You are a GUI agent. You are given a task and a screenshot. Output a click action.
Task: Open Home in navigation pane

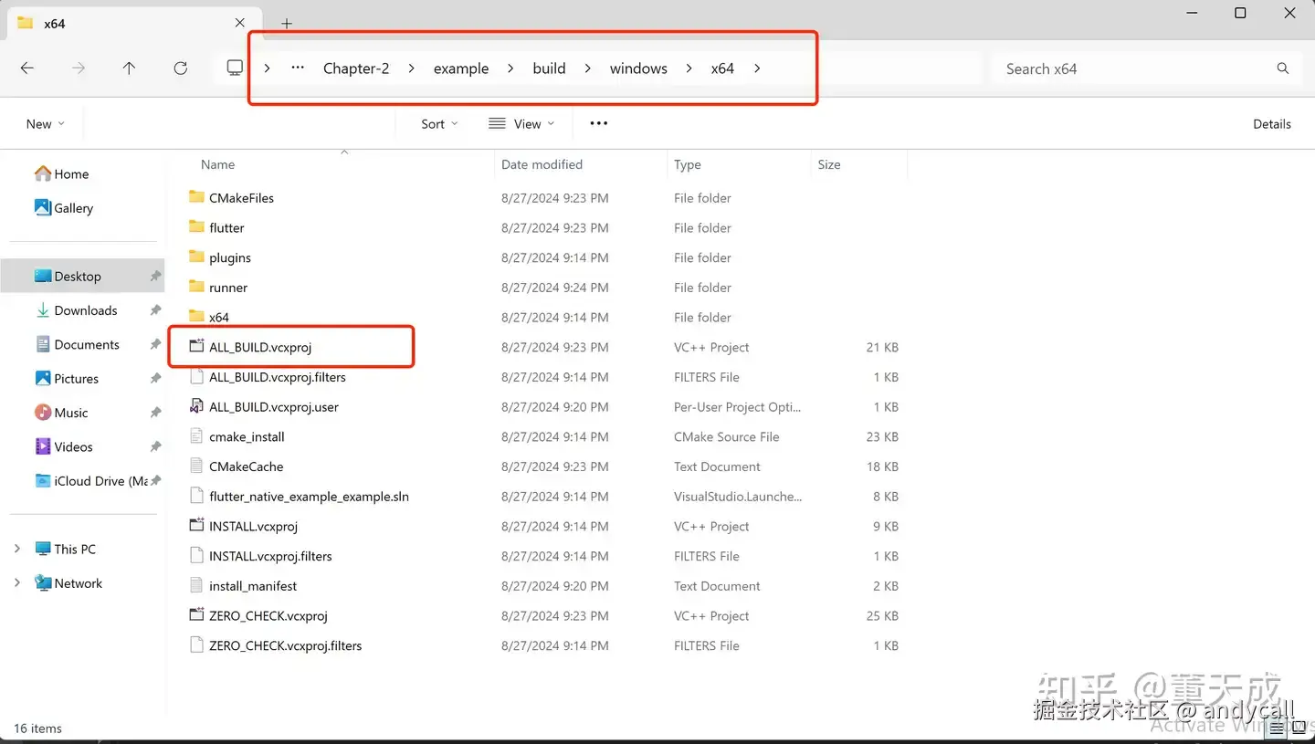(62, 173)
